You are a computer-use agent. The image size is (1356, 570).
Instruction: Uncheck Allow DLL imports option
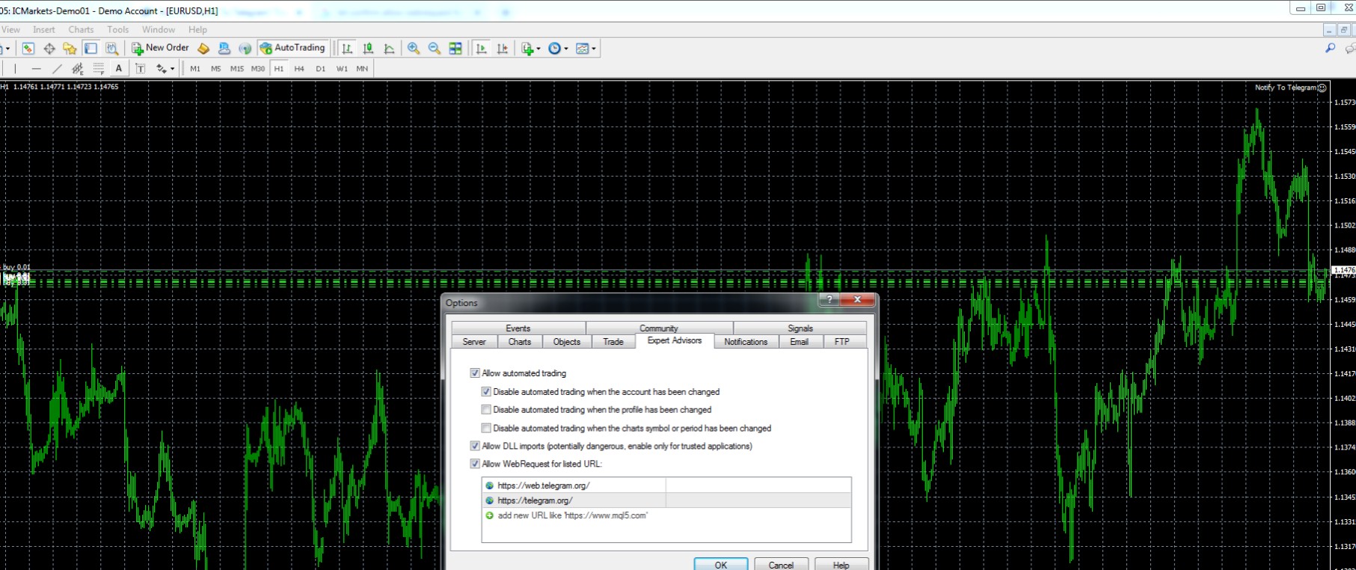coord(475,446)
